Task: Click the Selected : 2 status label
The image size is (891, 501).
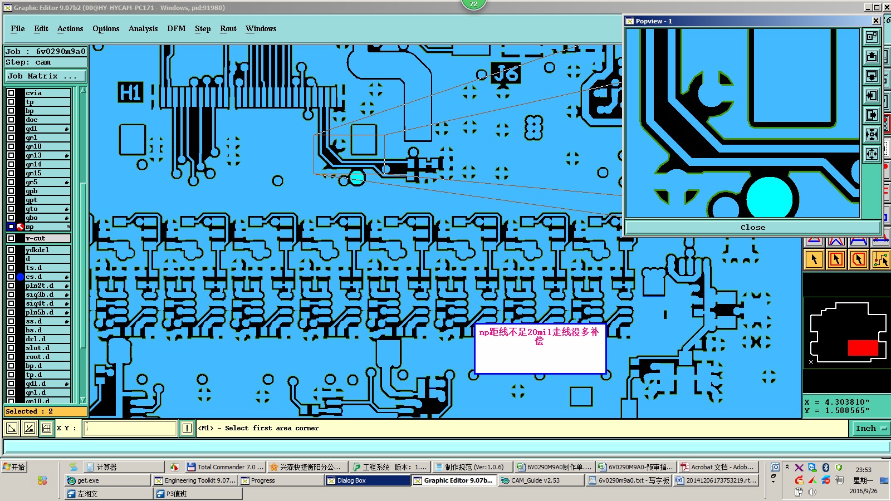Action: point(46,411)
